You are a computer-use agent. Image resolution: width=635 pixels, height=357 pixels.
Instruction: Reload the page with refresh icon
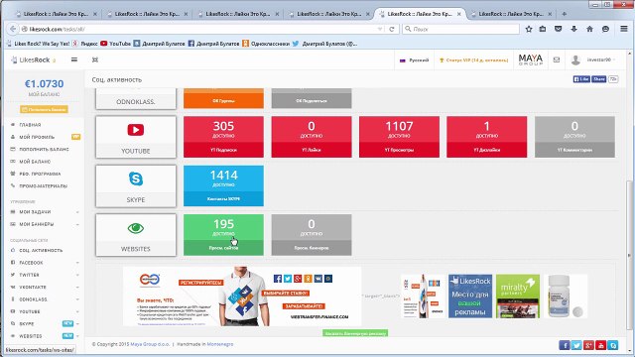(x=392, y=29)
